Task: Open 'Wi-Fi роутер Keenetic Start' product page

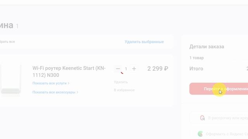Action: [x=69, y=71]
